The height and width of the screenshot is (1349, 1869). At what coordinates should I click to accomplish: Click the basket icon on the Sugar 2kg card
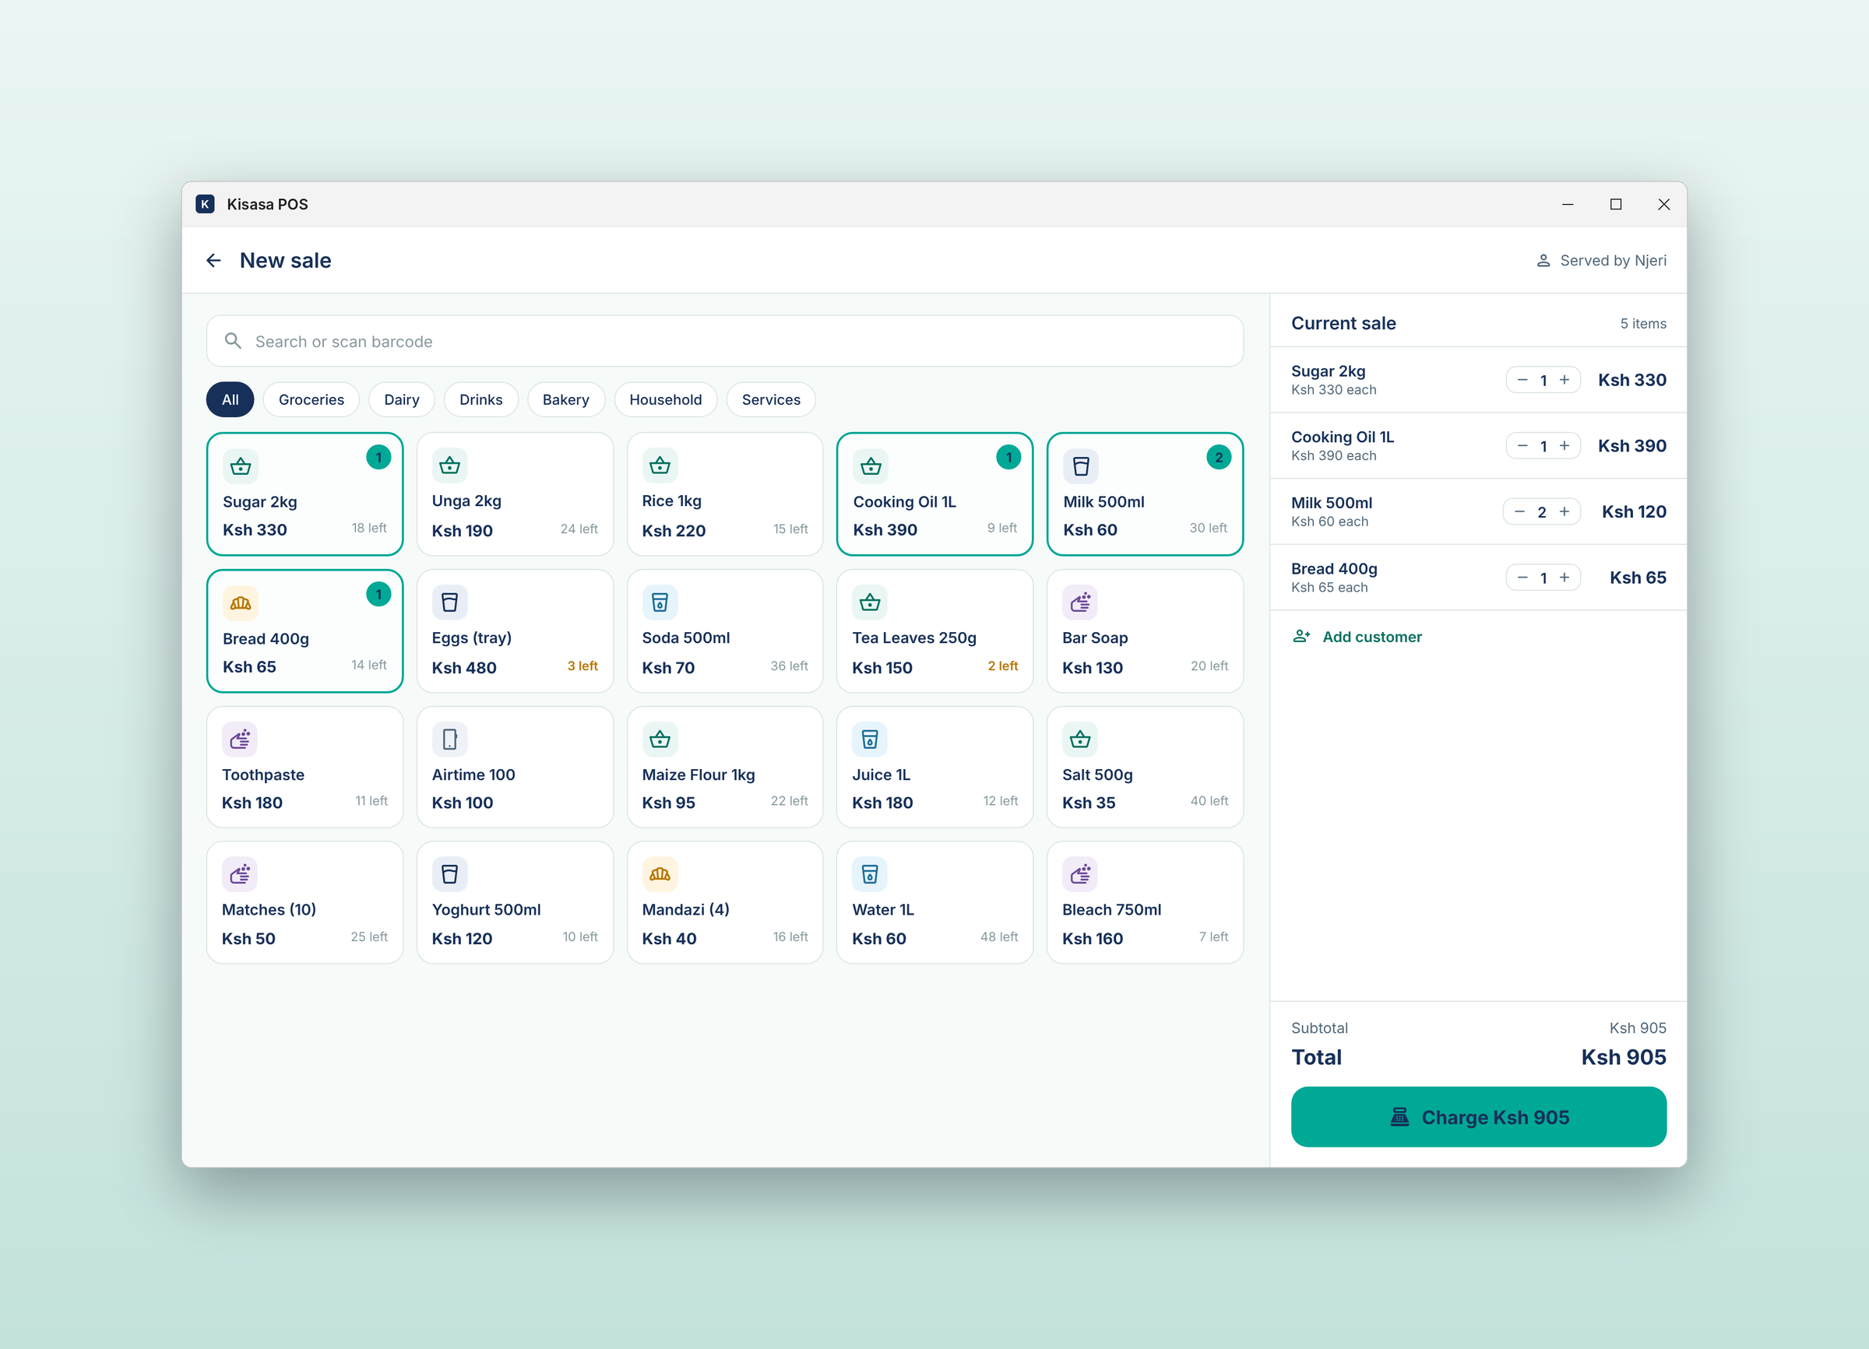click(x=241, y=467)
